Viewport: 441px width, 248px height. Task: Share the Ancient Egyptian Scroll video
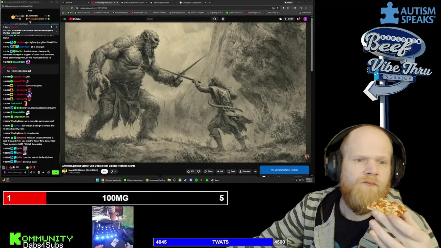(x=208, y=171)
